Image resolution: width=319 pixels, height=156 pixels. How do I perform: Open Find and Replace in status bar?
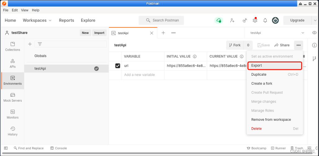(x=29, y=148)
